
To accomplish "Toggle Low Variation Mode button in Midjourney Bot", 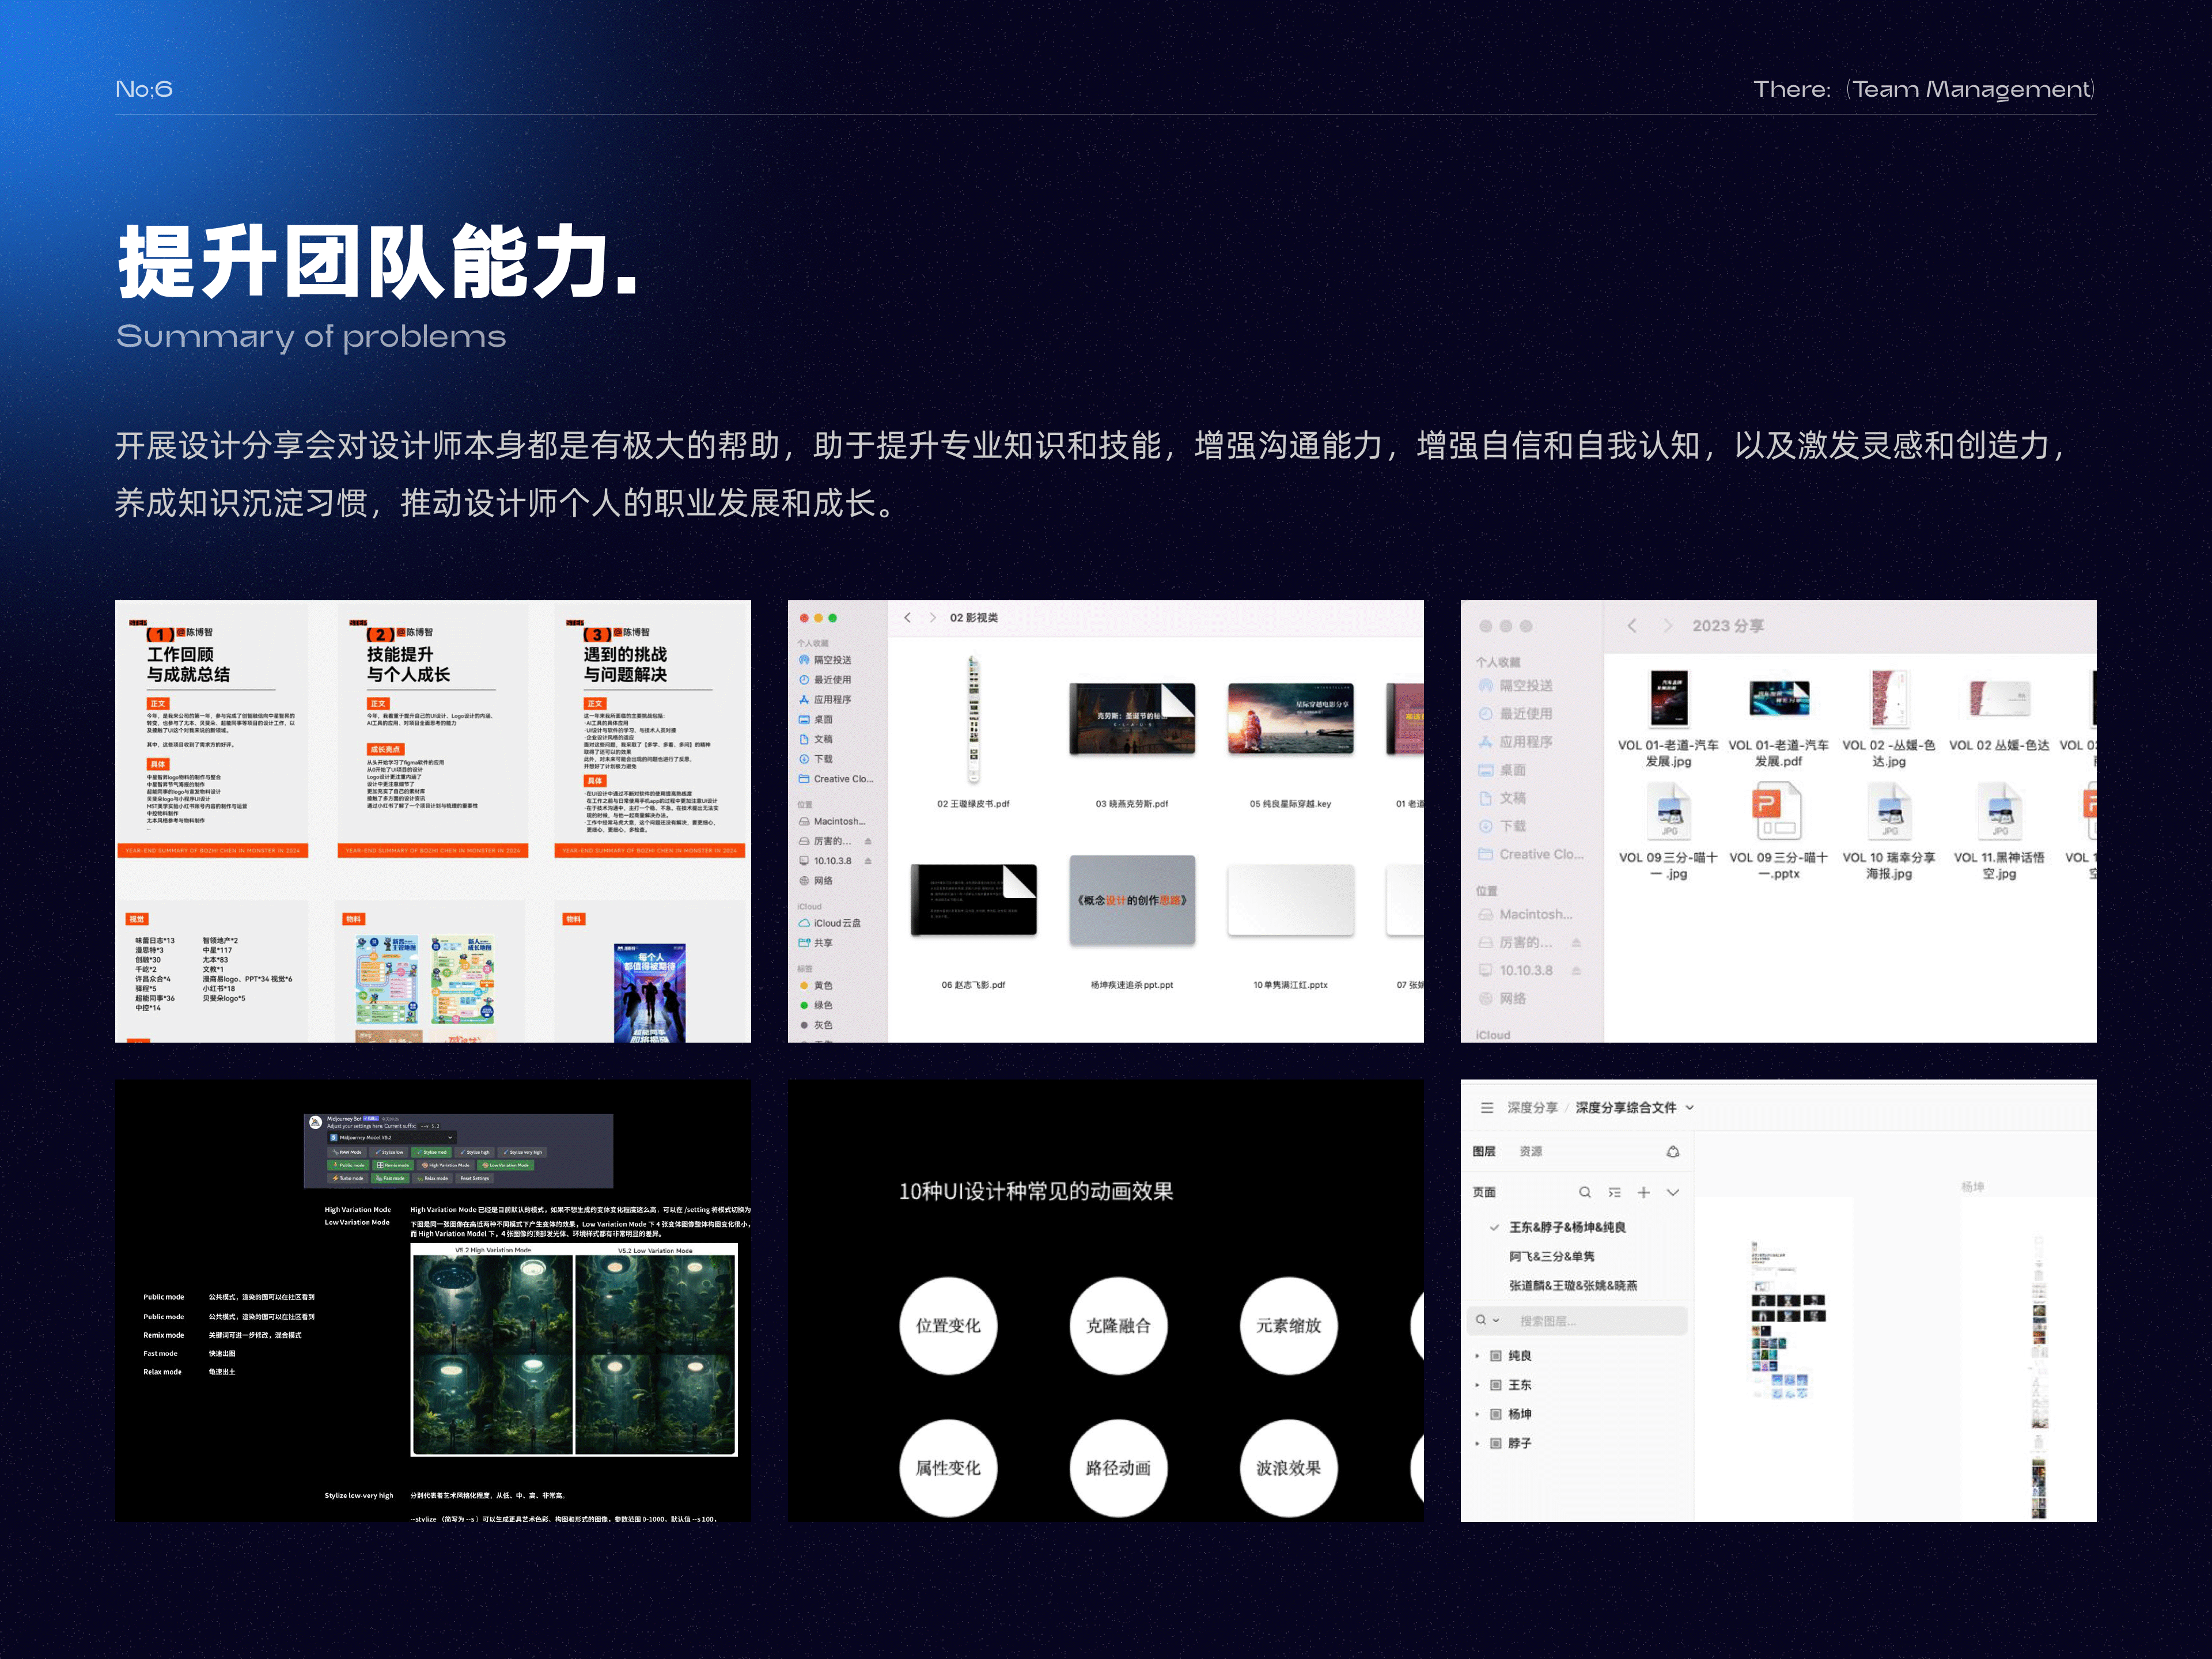I will point(506,1166).
